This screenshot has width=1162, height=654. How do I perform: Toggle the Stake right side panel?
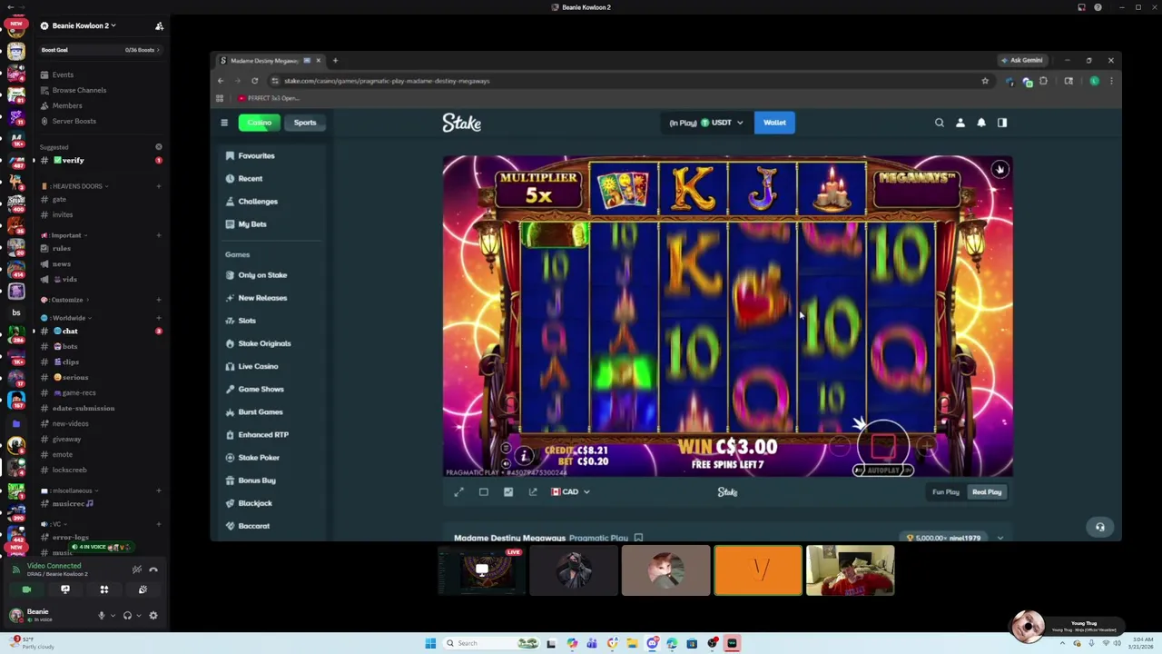[x=1002, y=123]
